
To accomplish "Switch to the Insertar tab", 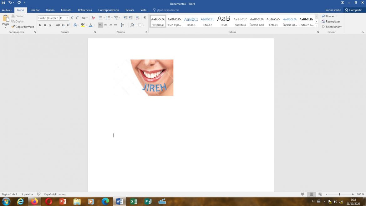I will [x=35, y=10].
